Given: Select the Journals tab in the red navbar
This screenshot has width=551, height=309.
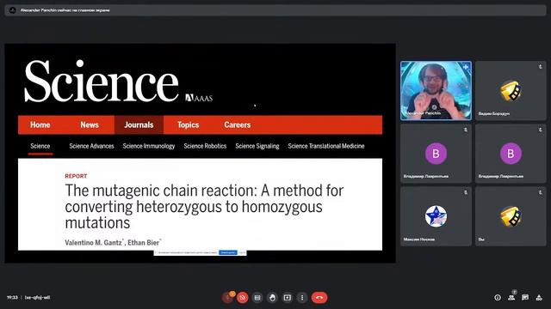Looking at the screenshot, I should 139,124.
